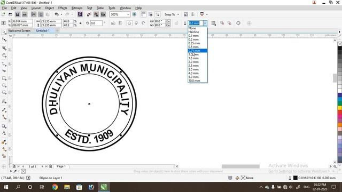342x192 pixels.
Task: Toggle Show Rulers
Action: [x=143, y=14]
